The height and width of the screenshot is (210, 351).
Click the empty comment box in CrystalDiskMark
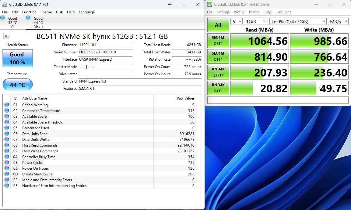tap(278, 100)
